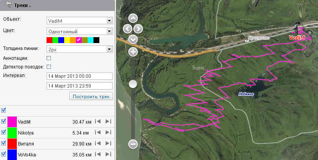The height and width of the screenshot is (160, 318).
Task: Enable the Детектор поездок checkbox
Action: 49,67
